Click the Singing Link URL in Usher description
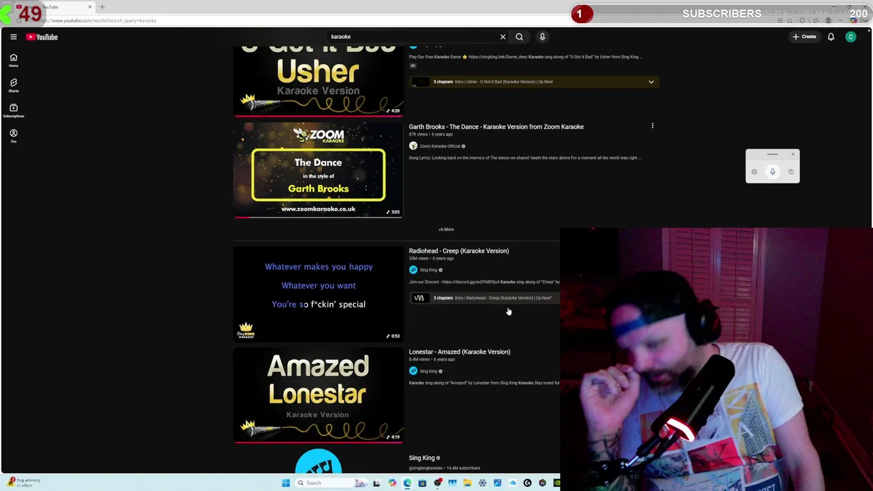 click(497, 57)
